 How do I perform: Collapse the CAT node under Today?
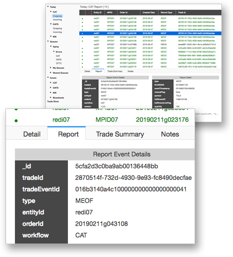pos(51,12)
